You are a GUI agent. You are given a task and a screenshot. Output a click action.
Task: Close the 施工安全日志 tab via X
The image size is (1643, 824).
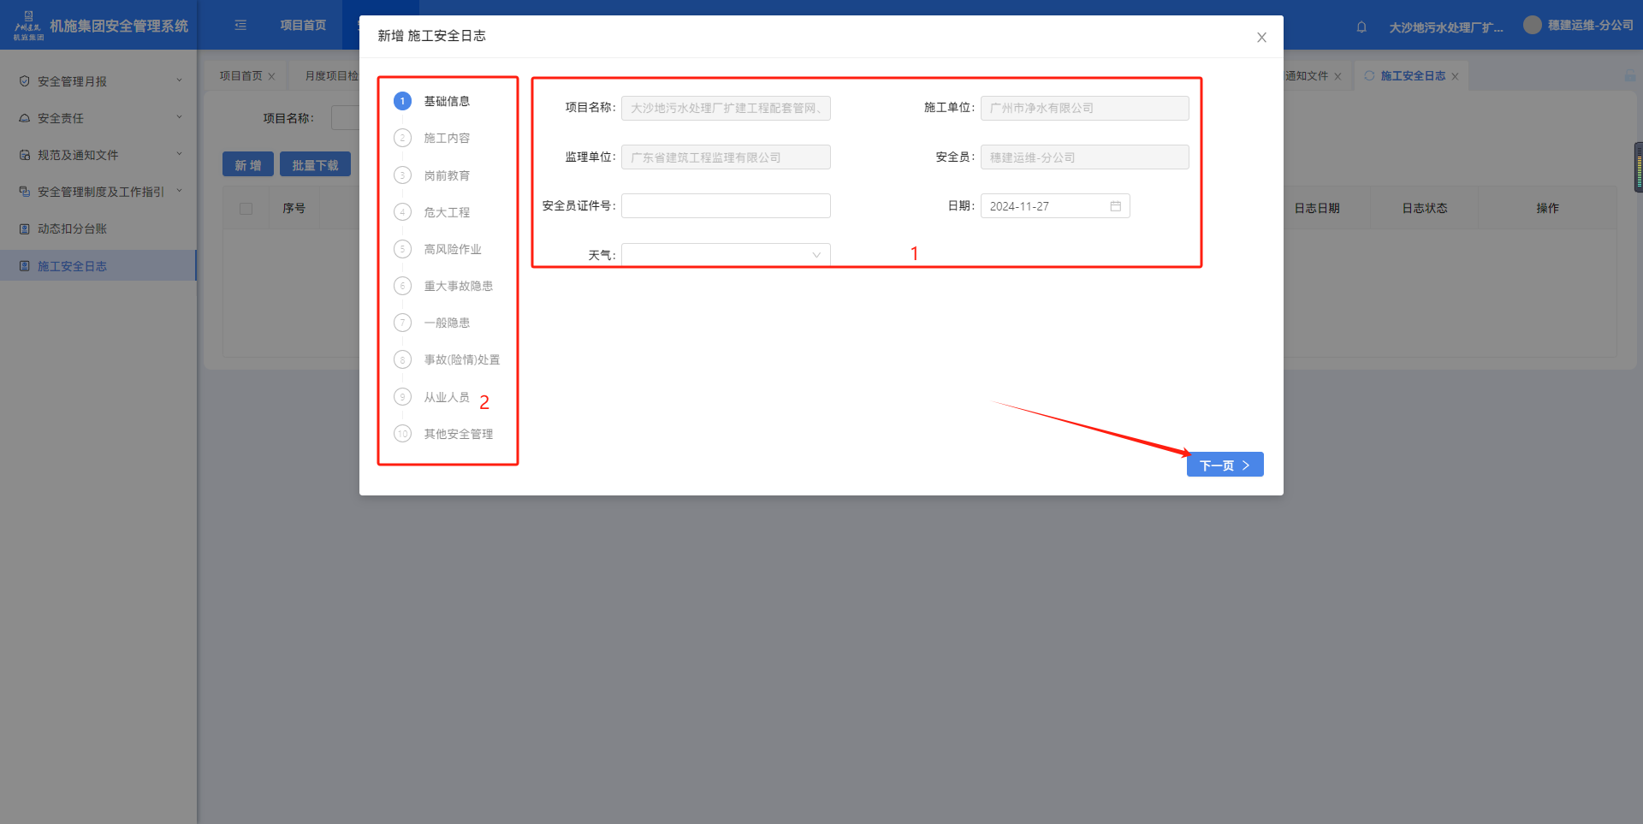click(x=1455, y=77)
